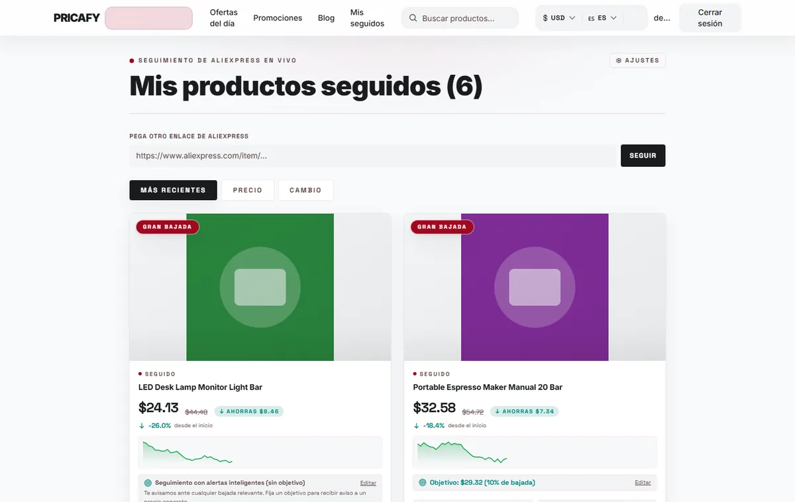Click Cerrar sesión
This screenshot has height=502, width=795.
click(x=710, y=18)
